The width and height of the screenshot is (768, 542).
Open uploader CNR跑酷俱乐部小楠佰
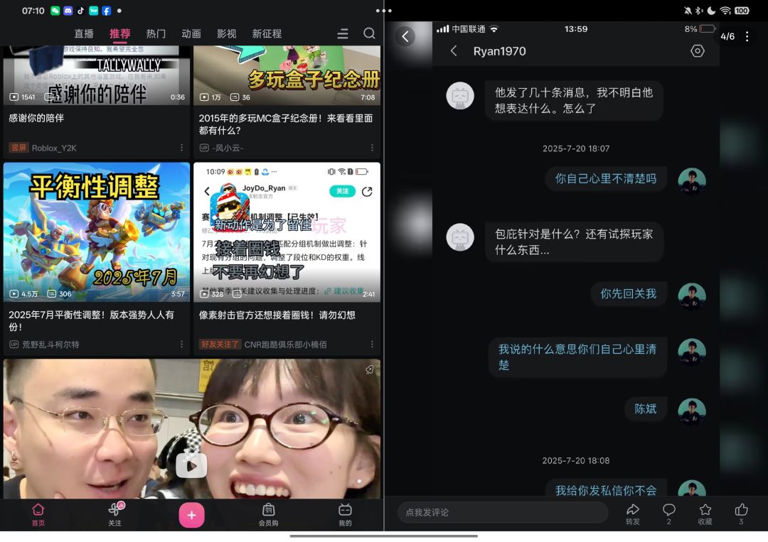[x=286, y=345]
